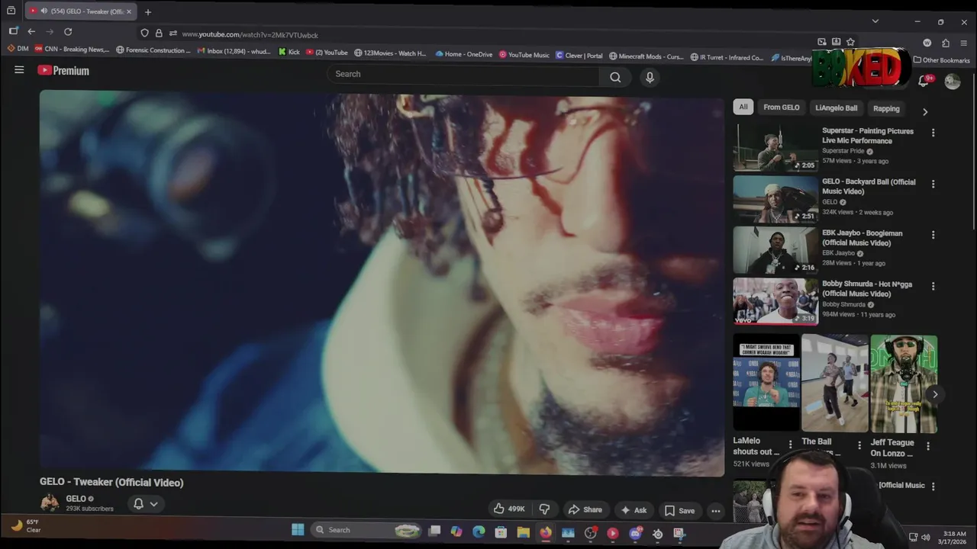The width and height of the screenshot is (977, 549).
Task: Open the Other Bookmarks folder
Action: tap(942, 60)
